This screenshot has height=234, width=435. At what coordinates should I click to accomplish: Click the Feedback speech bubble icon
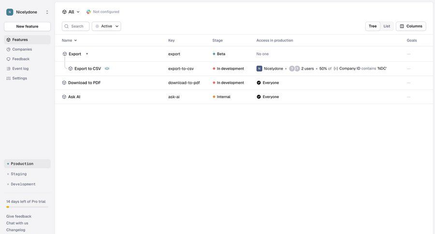8,59
